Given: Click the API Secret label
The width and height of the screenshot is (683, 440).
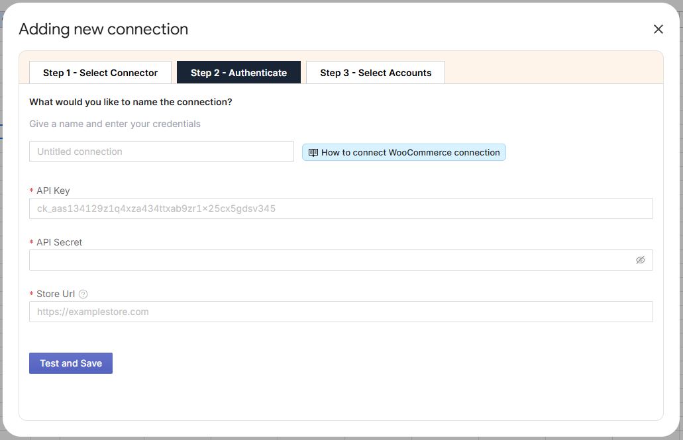Looking at the screenshot, I should (59, 242).
